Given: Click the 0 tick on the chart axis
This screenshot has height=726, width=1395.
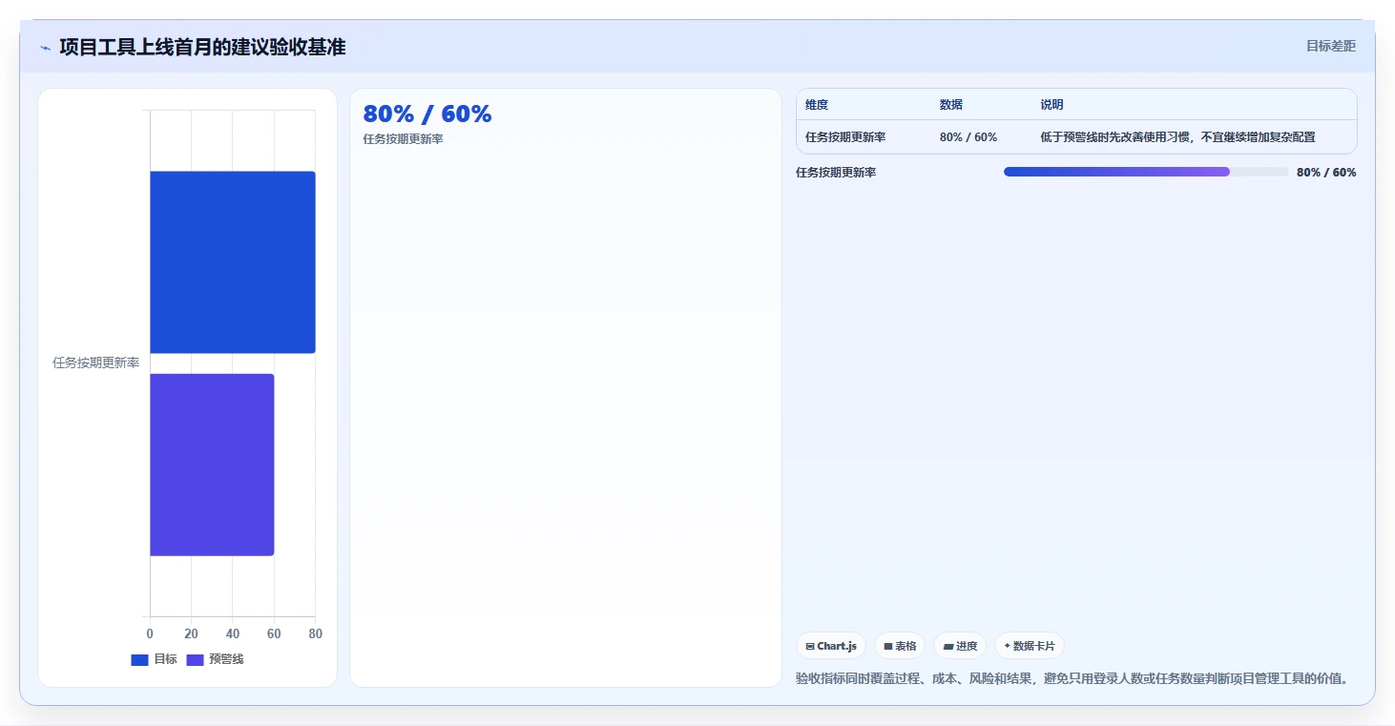Looking at the screenshot, I should click(150, 634).
